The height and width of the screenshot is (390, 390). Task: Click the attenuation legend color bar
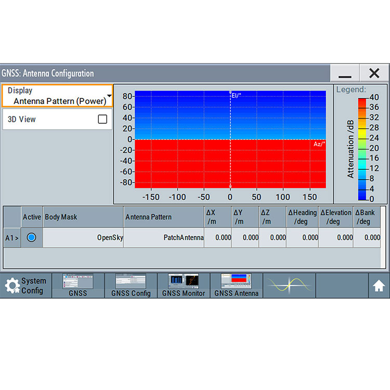(362, 148)
